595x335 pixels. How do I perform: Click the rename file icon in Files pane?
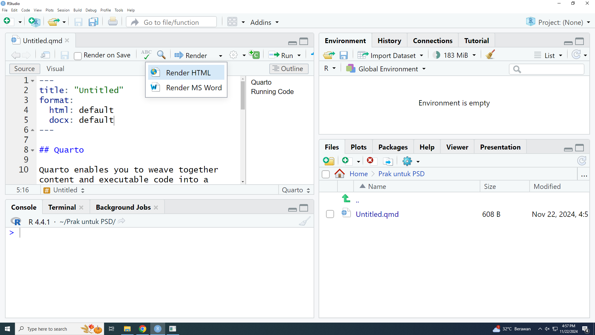pos(388,161)
